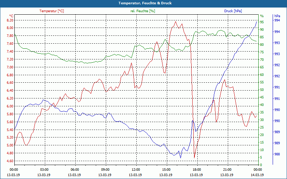Screen dimensions: 287x179
Task: Click the '25' humidity axis value
Action: pyautogui.click(x=262, y=127)
